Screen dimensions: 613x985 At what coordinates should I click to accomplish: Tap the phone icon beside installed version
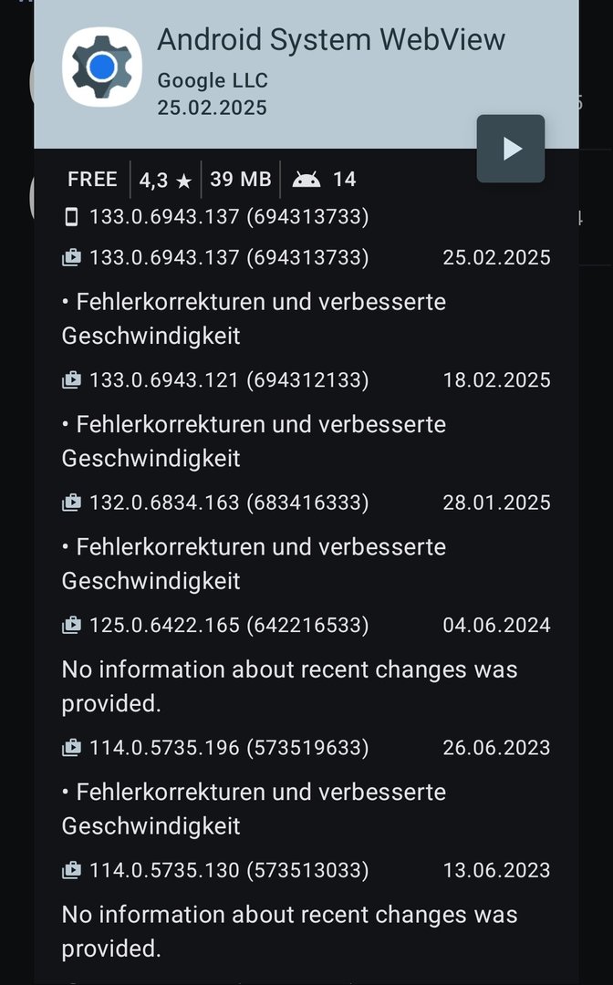pyautogui.click(x=71, y=217)
